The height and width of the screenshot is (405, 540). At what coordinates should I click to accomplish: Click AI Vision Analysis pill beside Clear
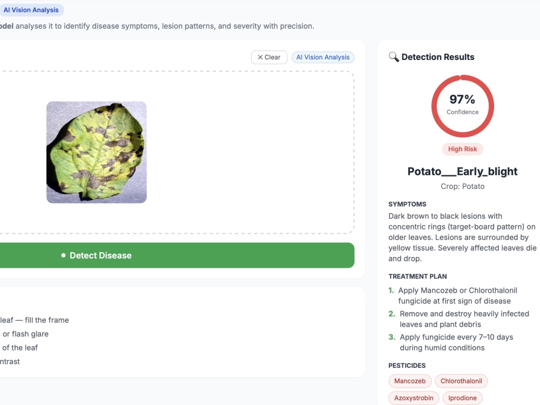[x=323, y=57]
